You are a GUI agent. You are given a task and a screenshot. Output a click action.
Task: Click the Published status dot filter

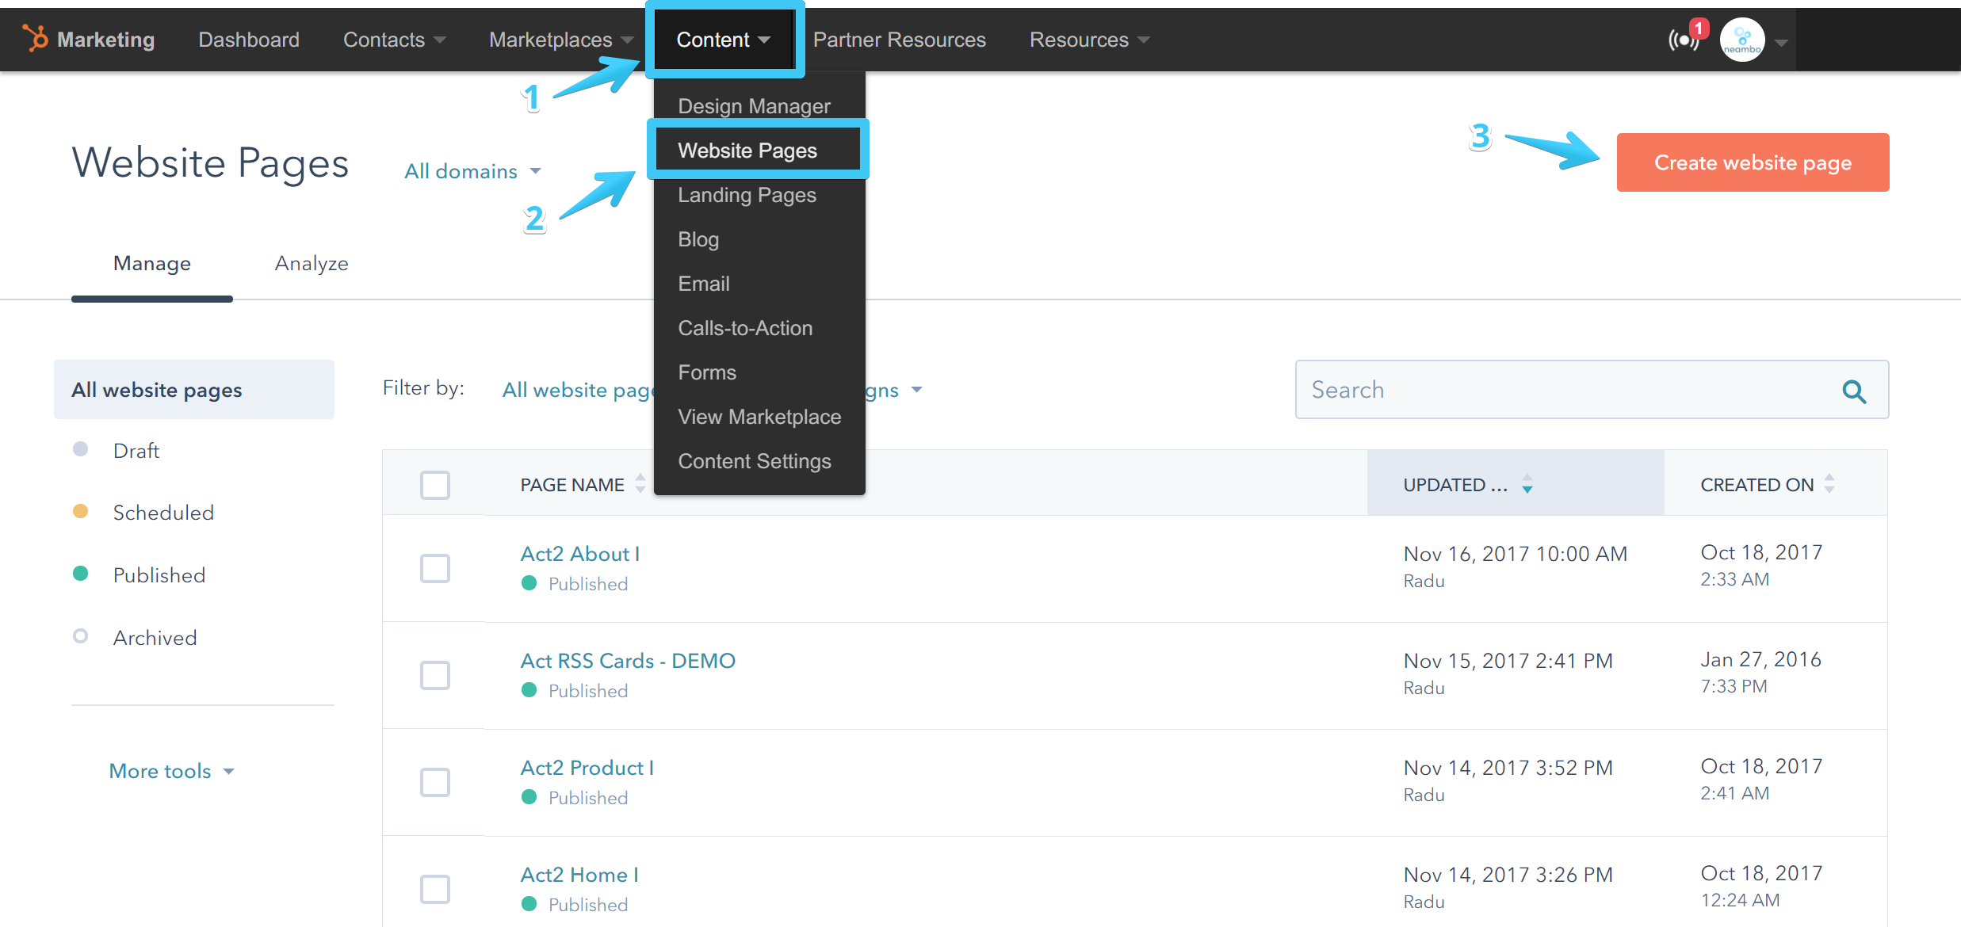(81, 574)
